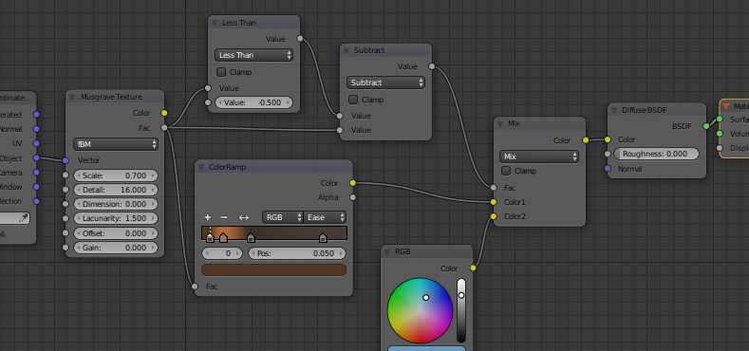
Task: Collapse the Less Than node
Action: coord(214,23)
